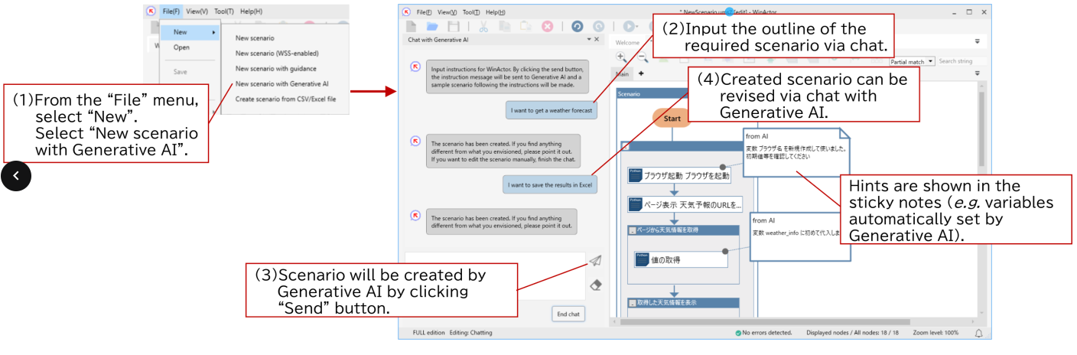The height and width of the screenshot is (355, 1077).
Task: Click the Redo greyed round arrow icon
Action: pos(599,26)
